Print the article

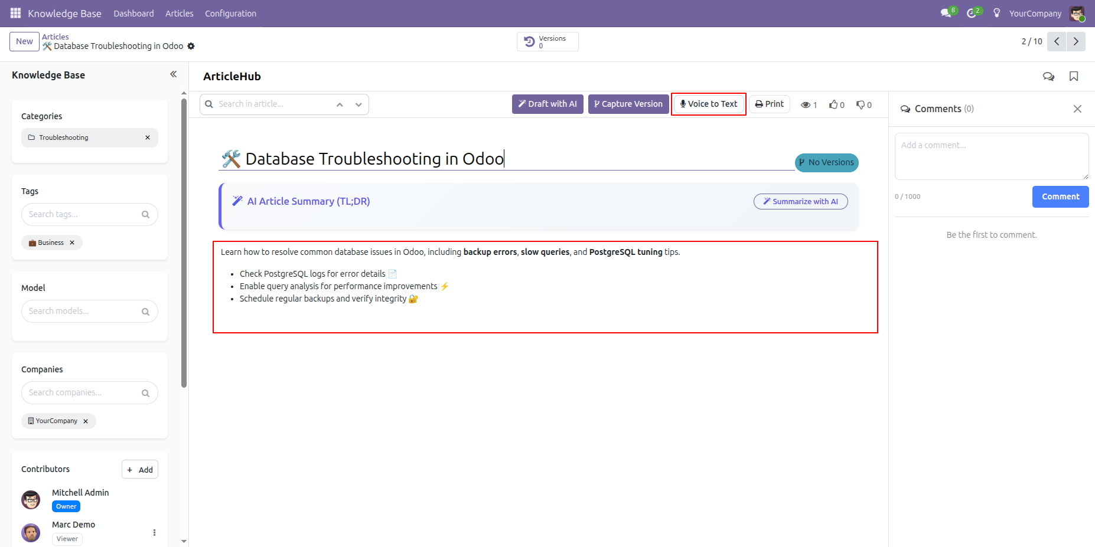[x=770, y=104]
